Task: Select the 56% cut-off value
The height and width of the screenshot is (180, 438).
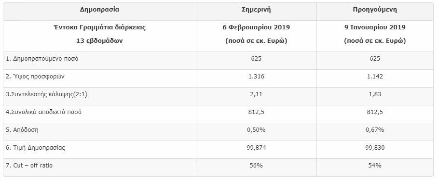Action: (256, 166)
